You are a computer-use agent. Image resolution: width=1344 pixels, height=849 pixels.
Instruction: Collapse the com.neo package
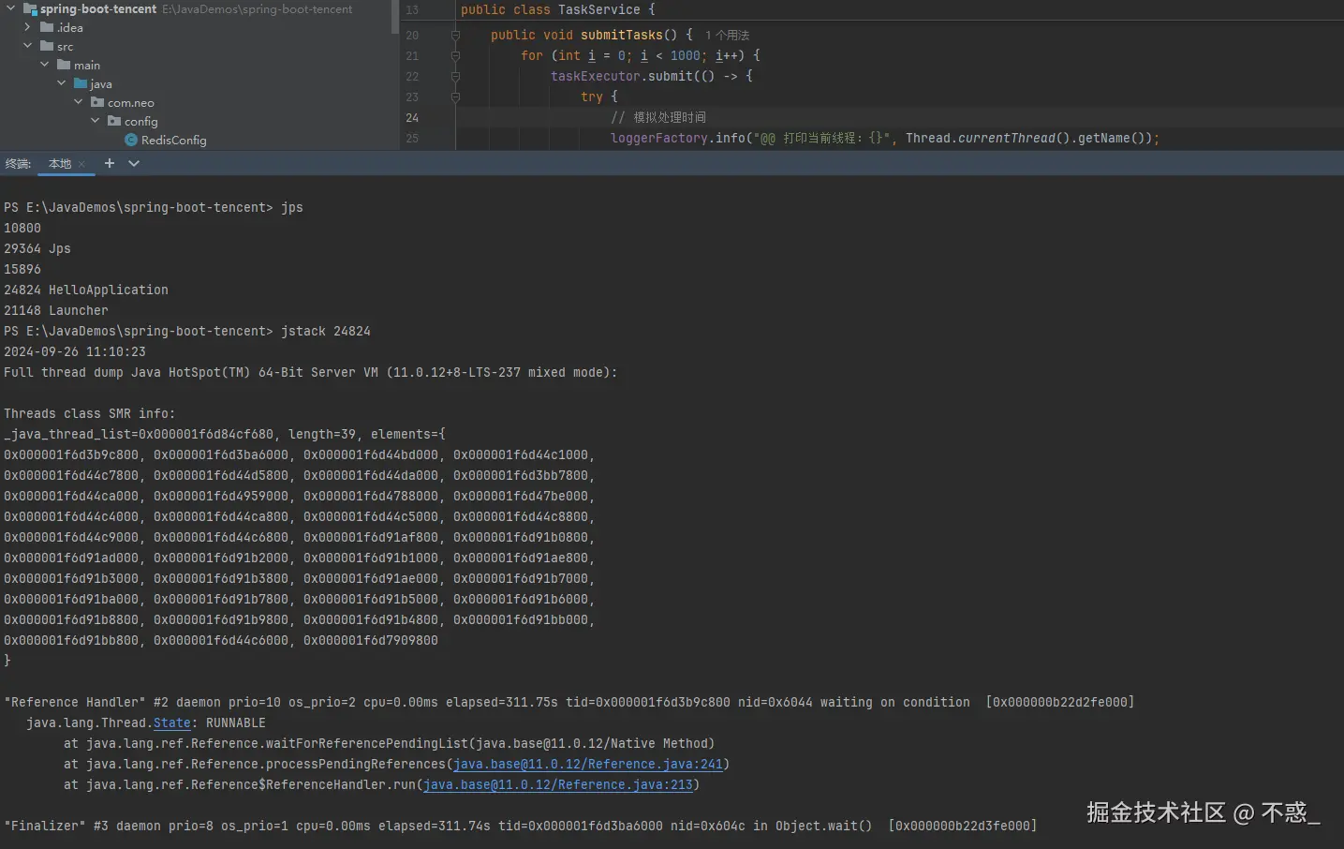pos(78,102)
